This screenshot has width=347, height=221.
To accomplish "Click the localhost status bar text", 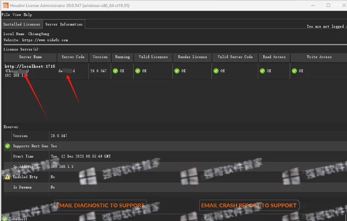I will tap(18, 219).
